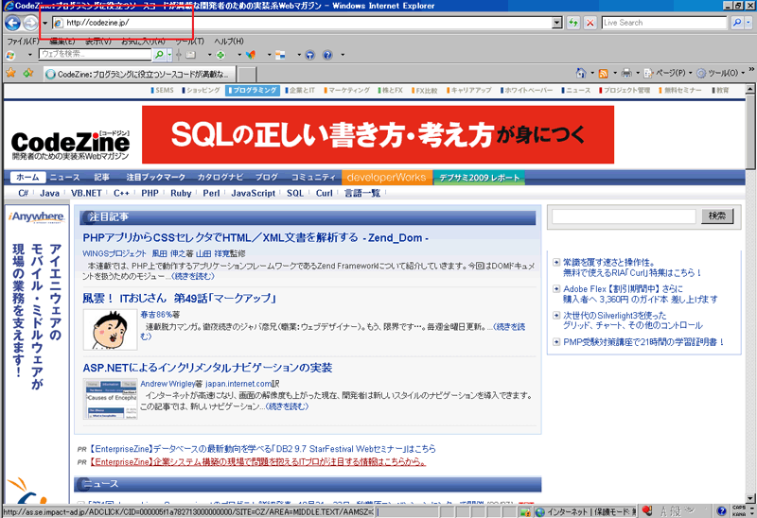757x518 pixels.
Task: Expand the command bar overflow chevron
Action: pyautogui.click(x=751, y=70)
